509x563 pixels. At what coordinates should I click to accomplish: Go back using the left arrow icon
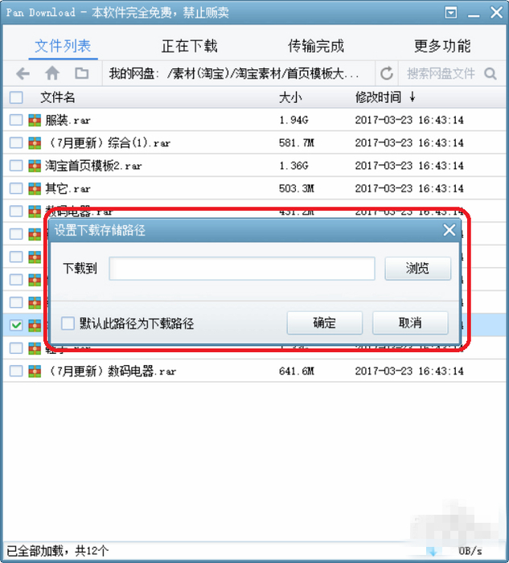coord(23,74)
